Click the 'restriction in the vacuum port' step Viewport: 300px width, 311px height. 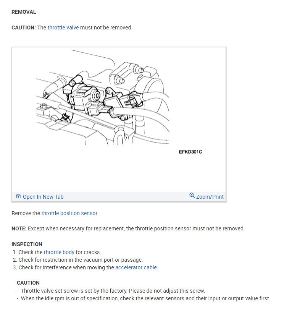81,260
